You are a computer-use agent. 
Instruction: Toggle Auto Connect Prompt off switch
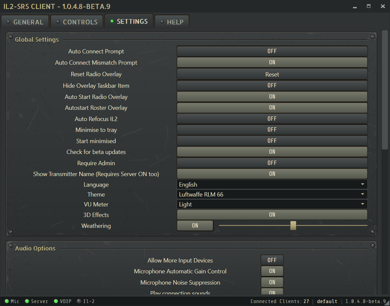[272, 51]
